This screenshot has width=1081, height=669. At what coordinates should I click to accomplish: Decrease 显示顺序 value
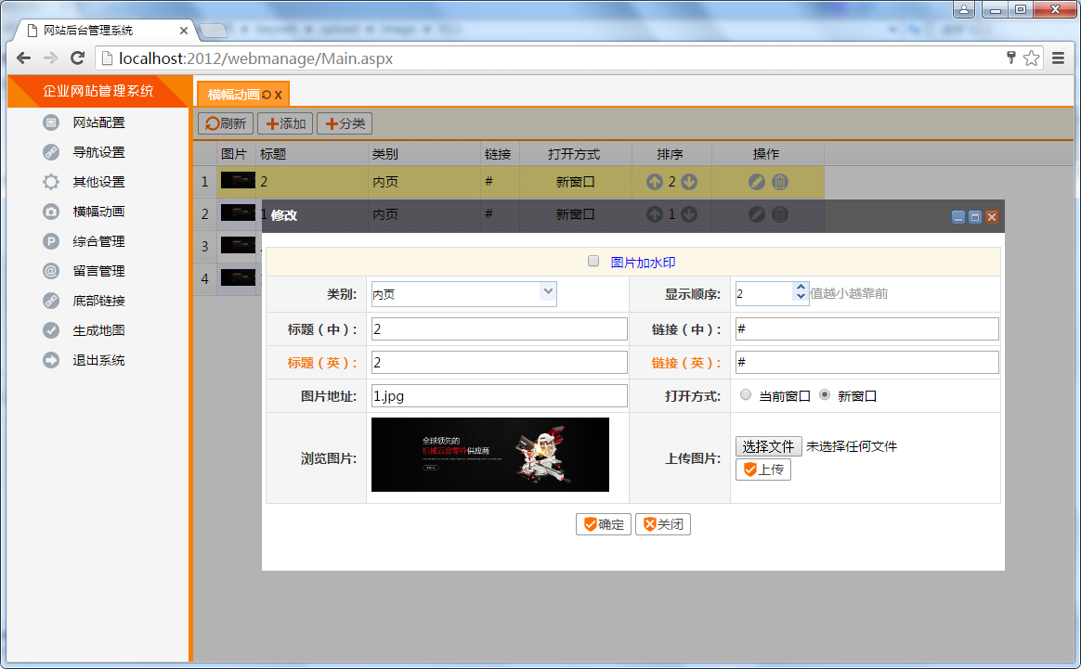click(801, 297)
